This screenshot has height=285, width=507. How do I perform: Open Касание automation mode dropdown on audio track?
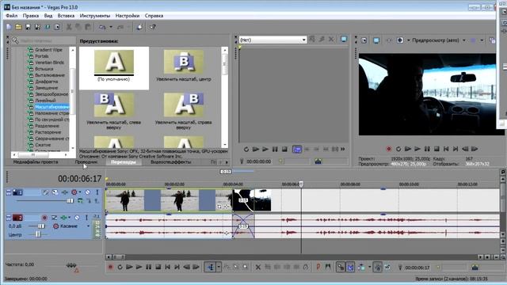pyautogui.click(x=88, y=226)
